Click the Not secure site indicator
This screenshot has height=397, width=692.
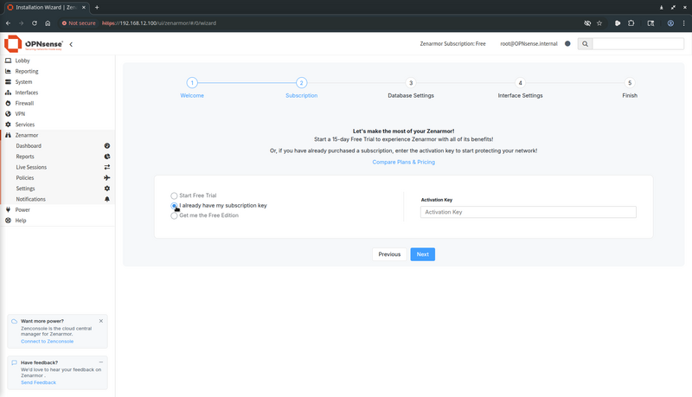tap(79, 23)
